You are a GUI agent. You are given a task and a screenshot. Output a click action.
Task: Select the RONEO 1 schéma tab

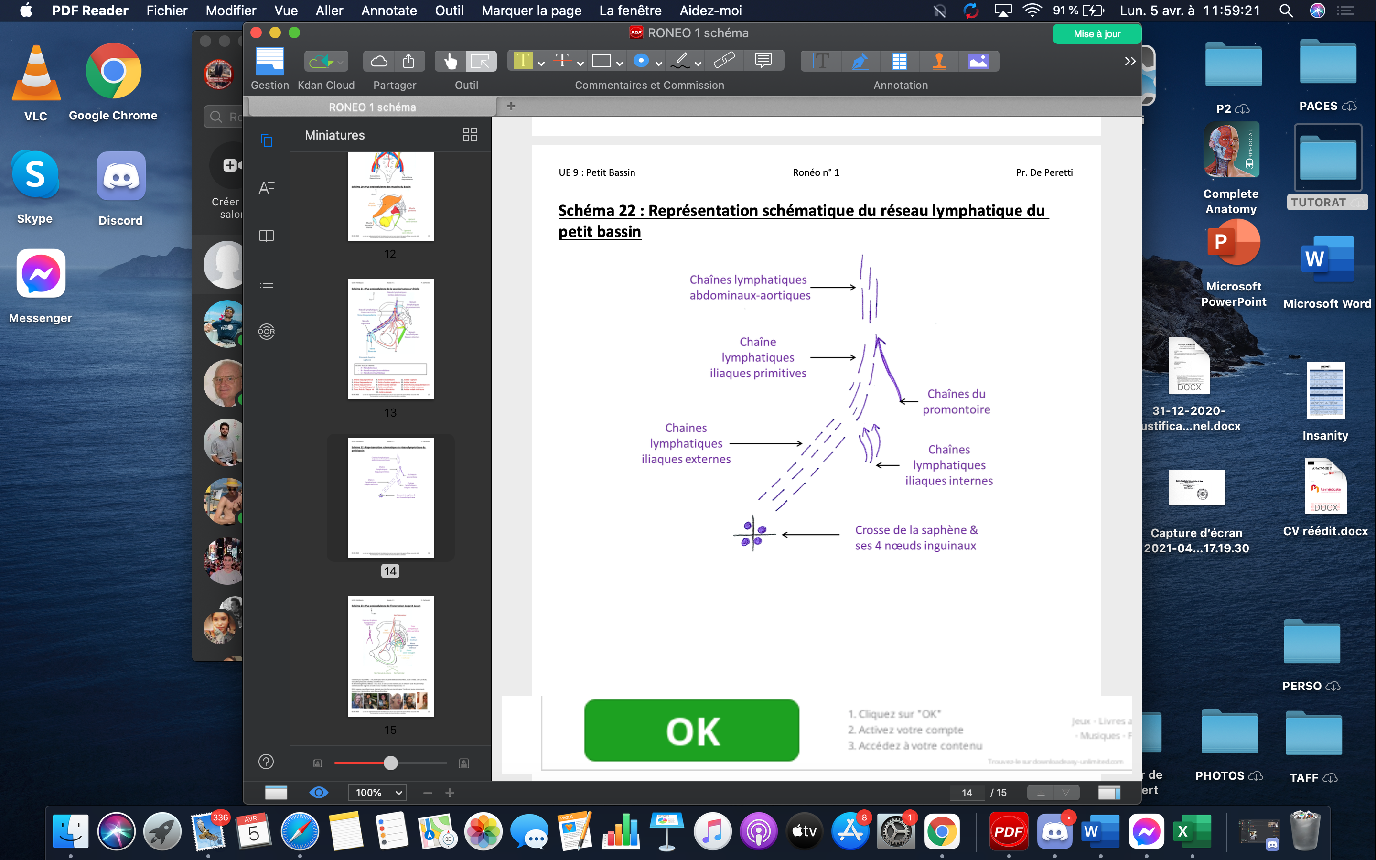click(x=372, y=107)
